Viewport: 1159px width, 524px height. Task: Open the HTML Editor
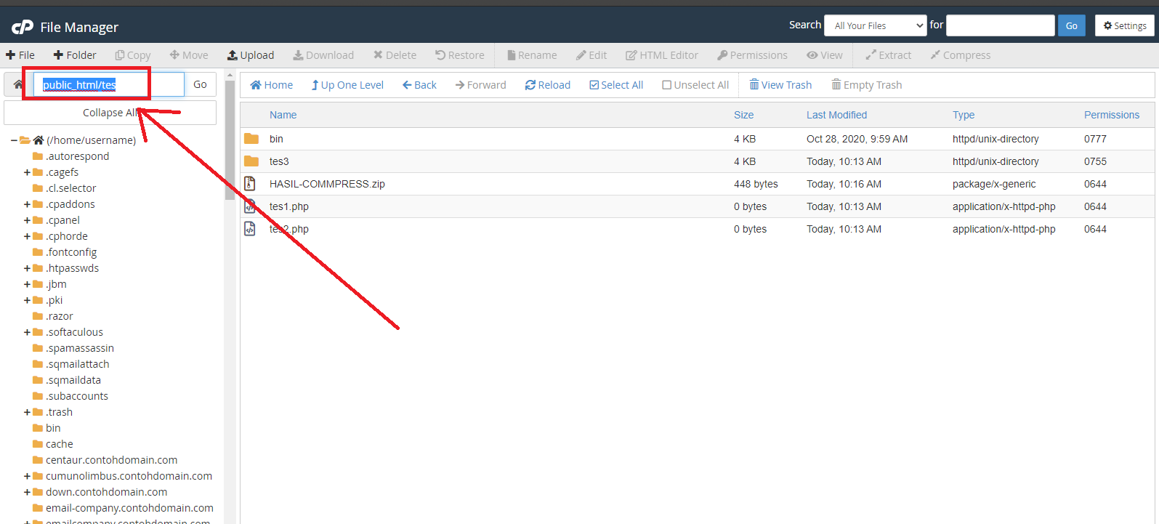point(662,55)
